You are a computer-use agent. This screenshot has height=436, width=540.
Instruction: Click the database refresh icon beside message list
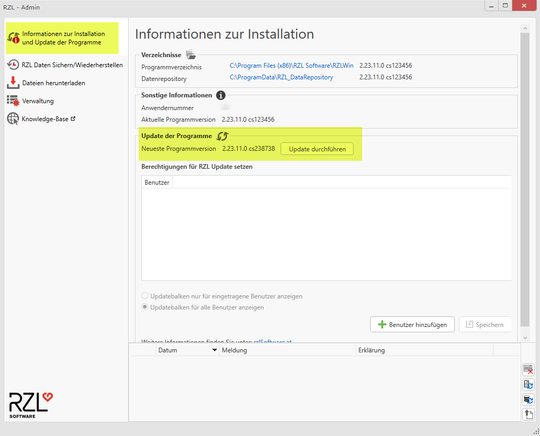tap(528, 399)
